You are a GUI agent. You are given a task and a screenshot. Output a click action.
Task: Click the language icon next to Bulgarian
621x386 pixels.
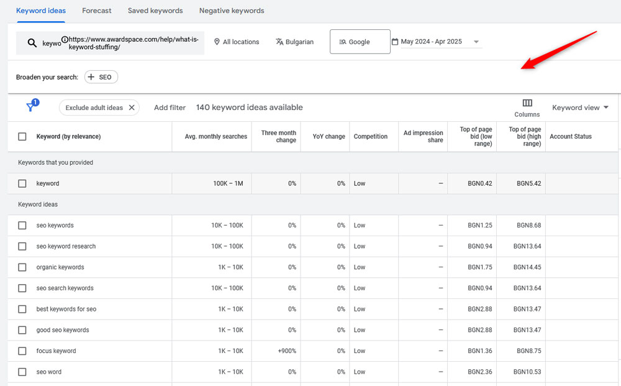(280, 42)
